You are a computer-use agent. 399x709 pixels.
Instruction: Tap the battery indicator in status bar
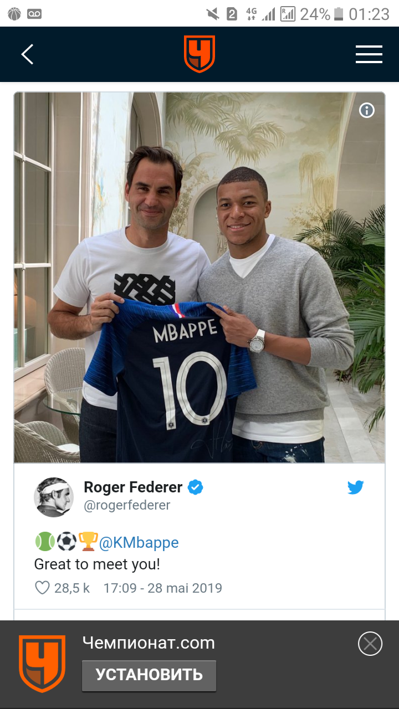pos(339,14)
